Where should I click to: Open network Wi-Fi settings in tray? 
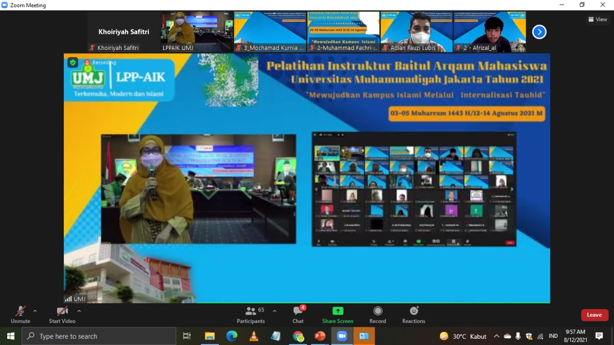pos(541,336)
